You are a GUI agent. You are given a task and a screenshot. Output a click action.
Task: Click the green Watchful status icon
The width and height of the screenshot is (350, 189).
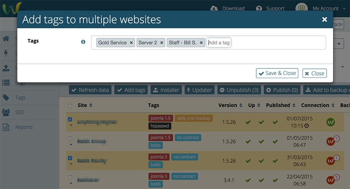pyautogui.click(x=331, y=122)
